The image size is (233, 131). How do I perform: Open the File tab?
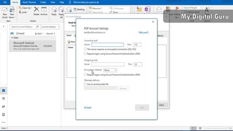[5, 2]
